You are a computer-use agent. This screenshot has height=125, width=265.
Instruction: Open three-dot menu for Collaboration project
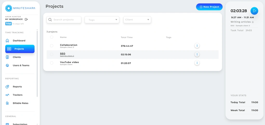pos(197,46)
